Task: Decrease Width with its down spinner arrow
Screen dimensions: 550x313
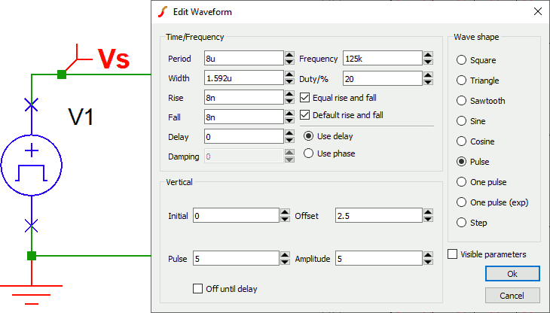Action: tap(289, 81)
